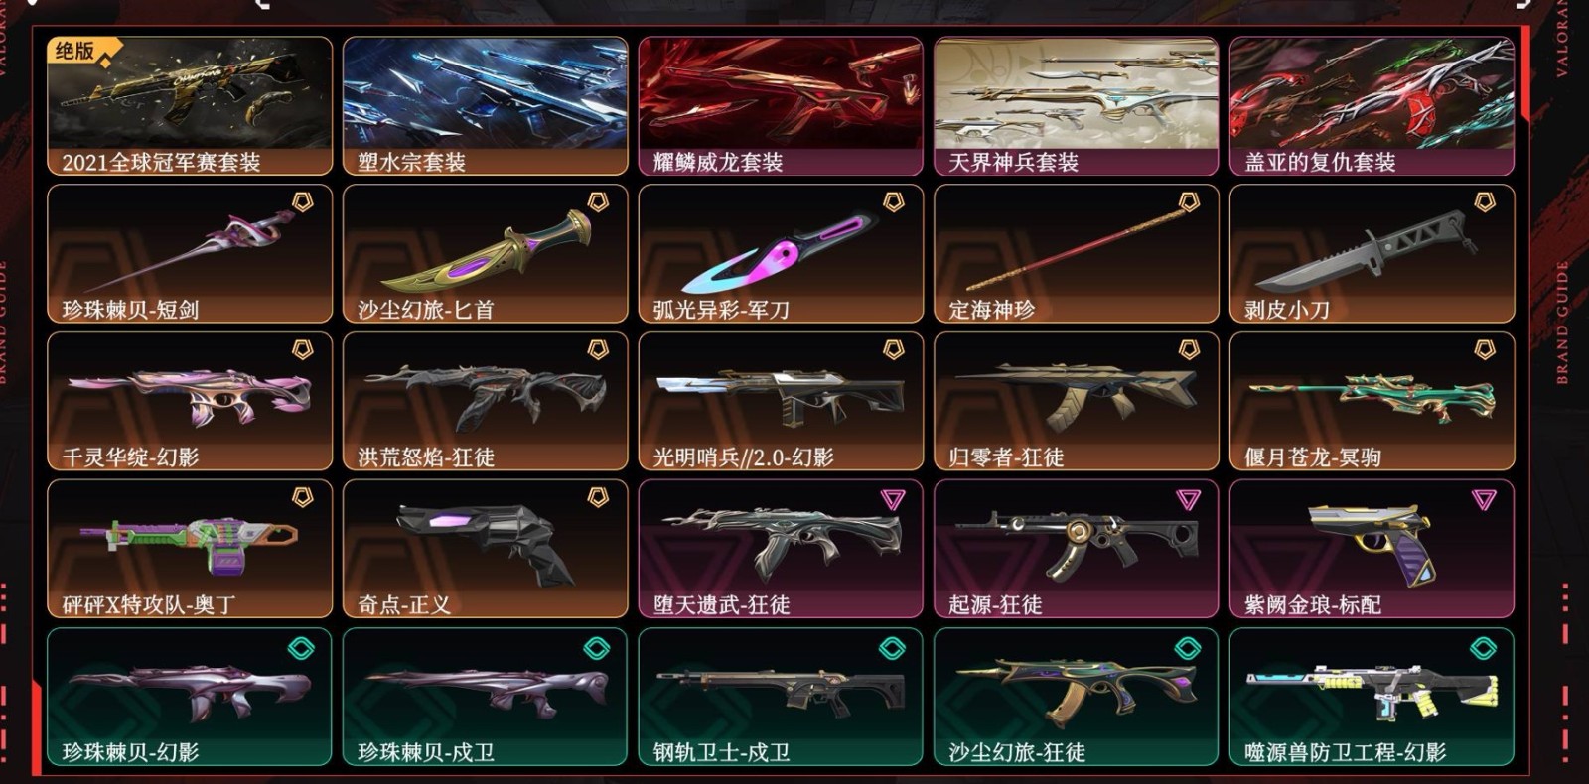
Task: Open the 塑水宗套装 bundle
Action: [x=485, y=106]
